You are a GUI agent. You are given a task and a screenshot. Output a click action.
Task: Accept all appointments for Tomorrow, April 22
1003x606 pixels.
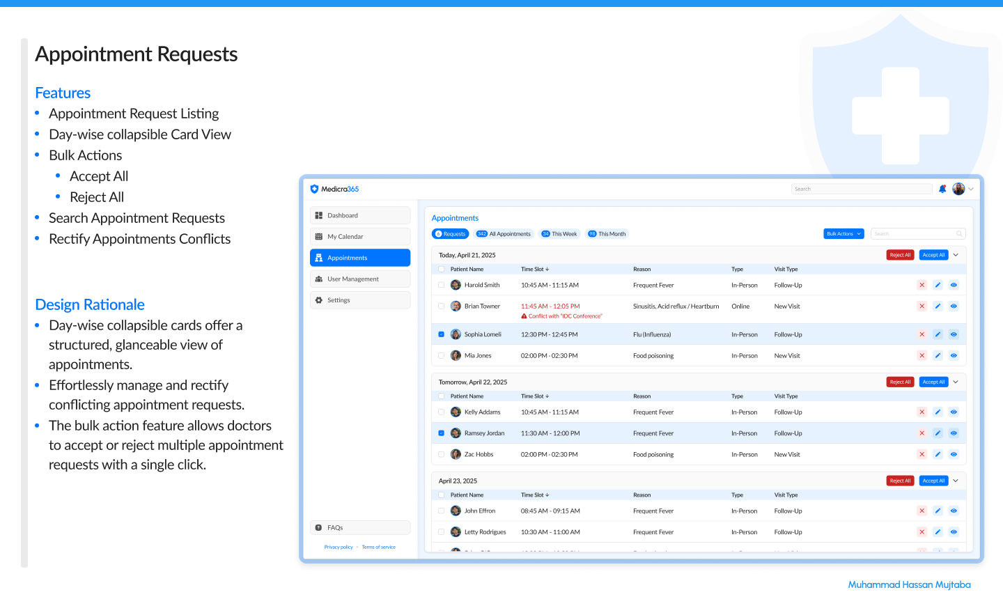coord(933,382)
